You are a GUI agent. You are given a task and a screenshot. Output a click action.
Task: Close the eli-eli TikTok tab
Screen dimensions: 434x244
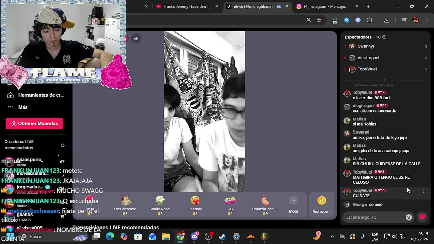[x=287, y=6]
